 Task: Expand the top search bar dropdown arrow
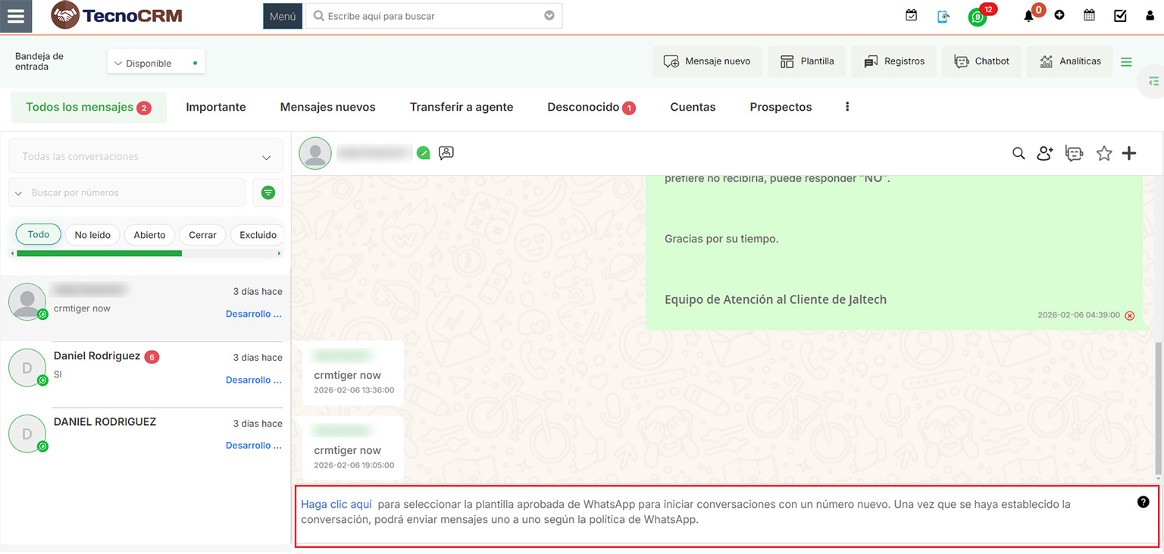pos(549,16)
